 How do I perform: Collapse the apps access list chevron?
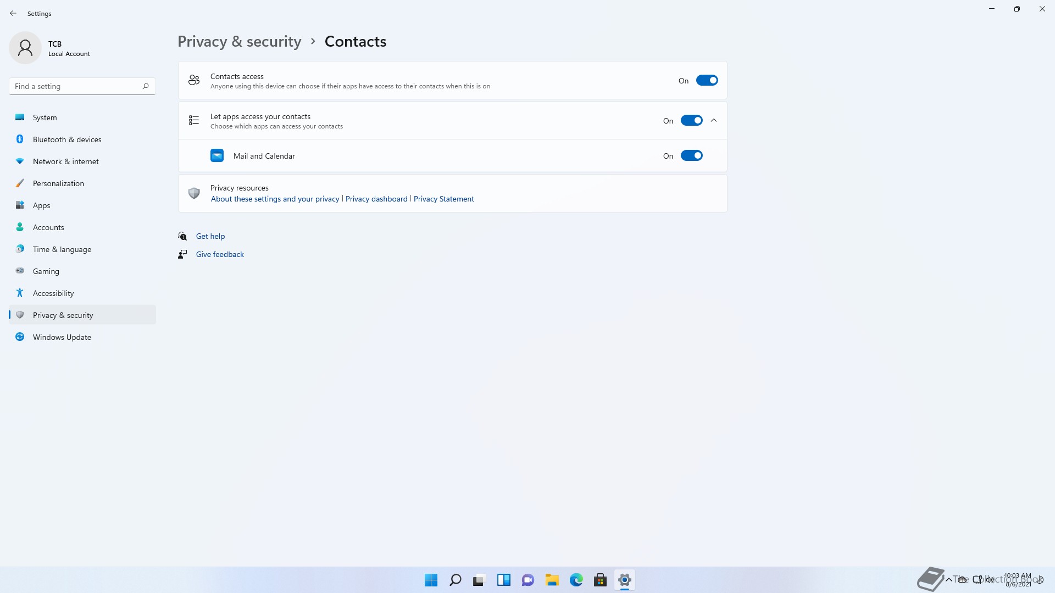coord(714,120)
